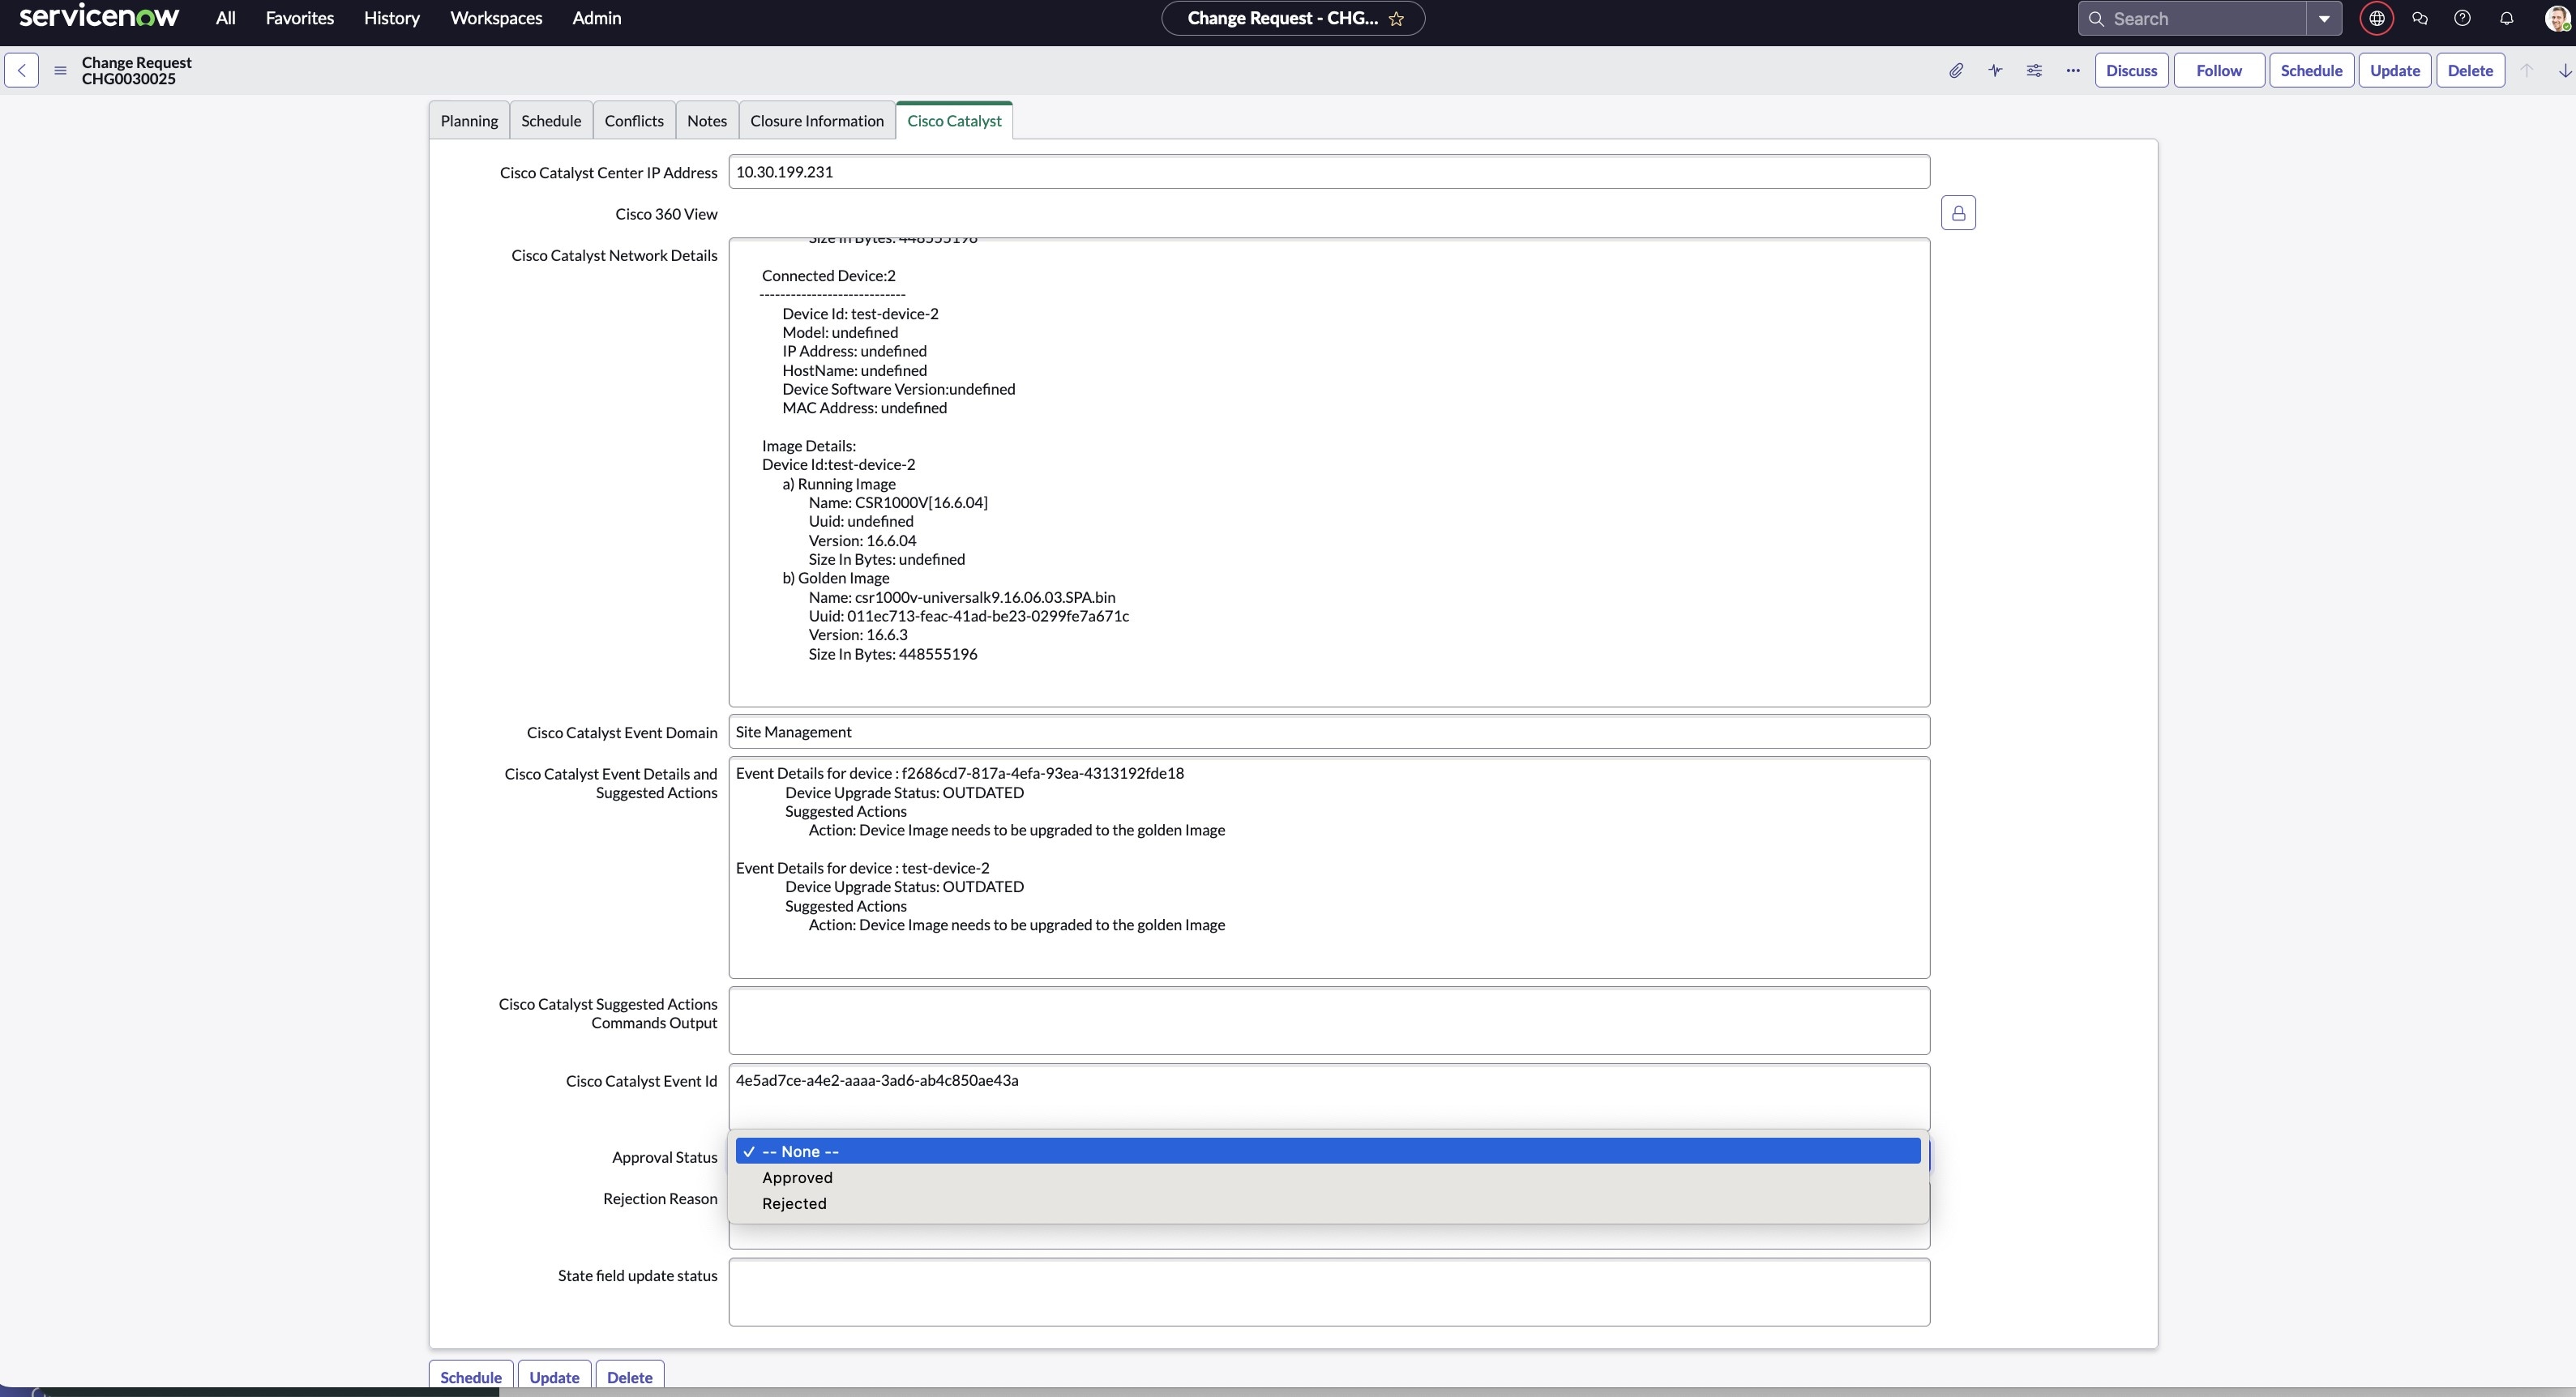Select Rejected in Approval Status list
The width and height of the screenshot is (2576, 1397).
pos(1328,1203)
